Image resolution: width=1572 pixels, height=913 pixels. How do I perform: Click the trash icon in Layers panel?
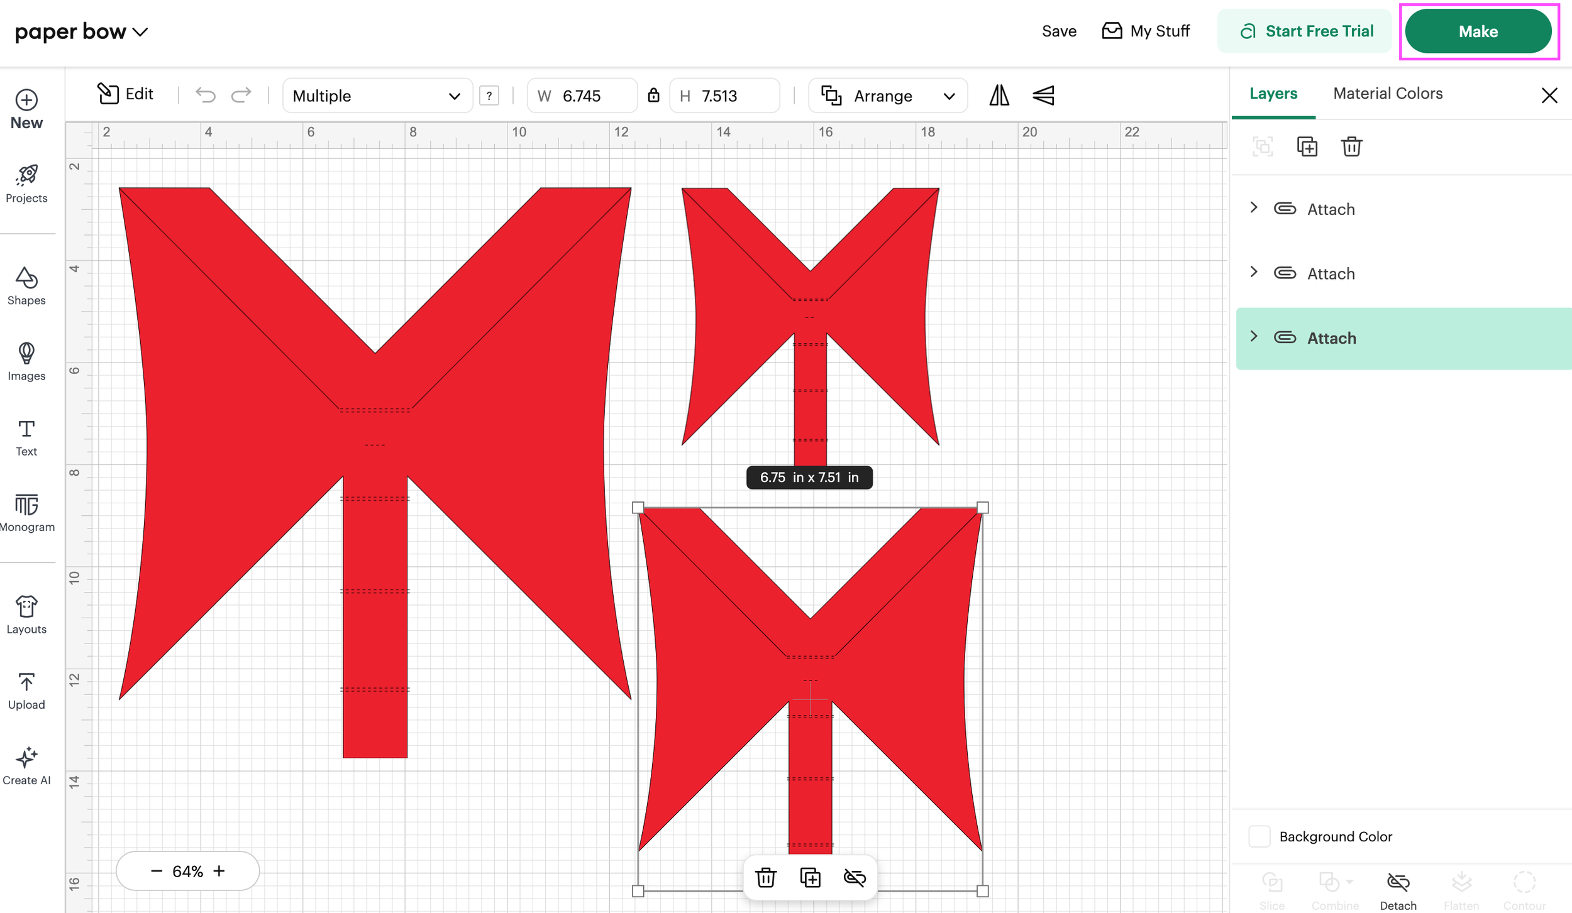(x=1351, y=146)
